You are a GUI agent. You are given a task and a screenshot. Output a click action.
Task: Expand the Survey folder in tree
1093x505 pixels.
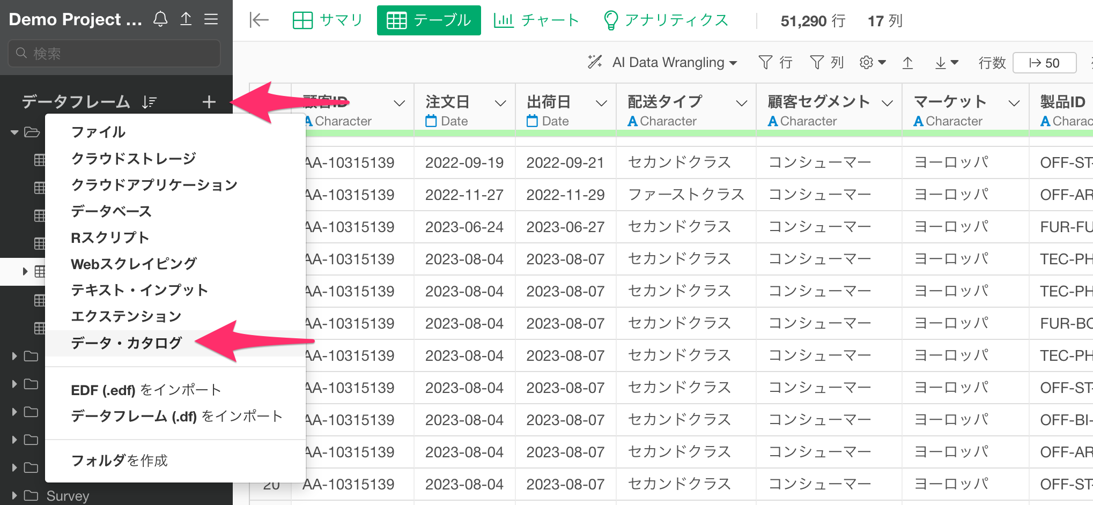pyautogui.click(x=14, y=495)
